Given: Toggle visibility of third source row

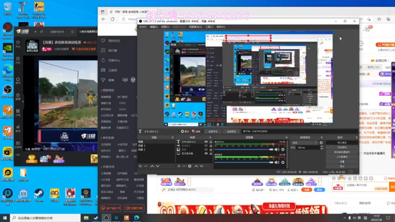Looking at the screenshot, I should tap(206, 149).
